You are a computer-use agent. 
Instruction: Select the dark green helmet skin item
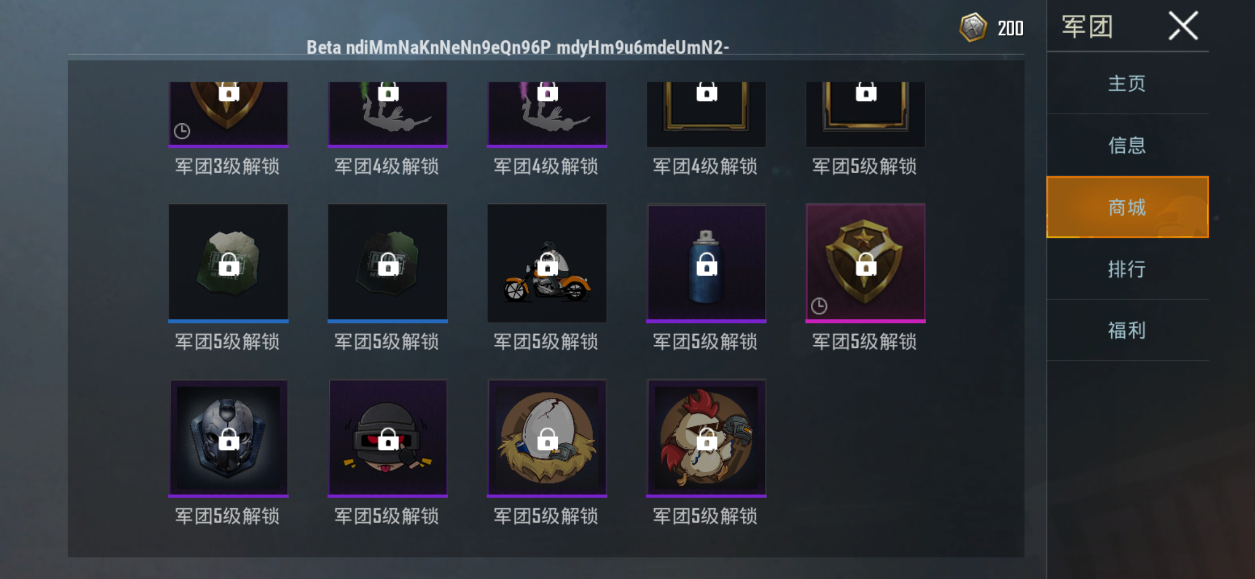(388, 263)
